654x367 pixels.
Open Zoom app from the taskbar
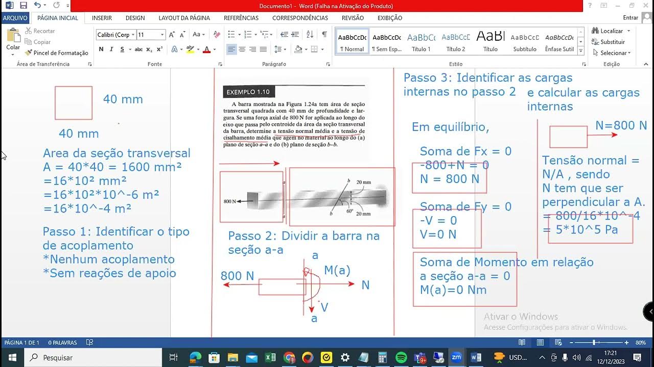point(457,357)
